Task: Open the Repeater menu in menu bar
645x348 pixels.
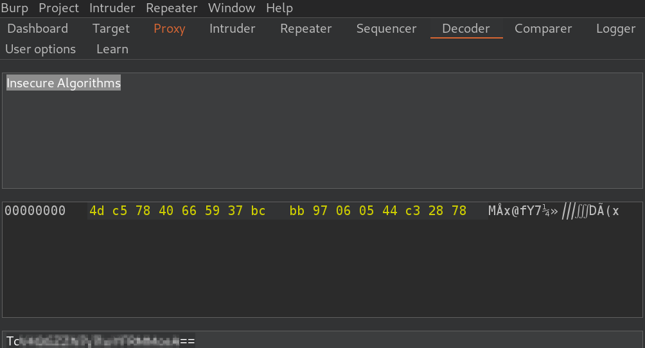Action: tap(172, 8)
